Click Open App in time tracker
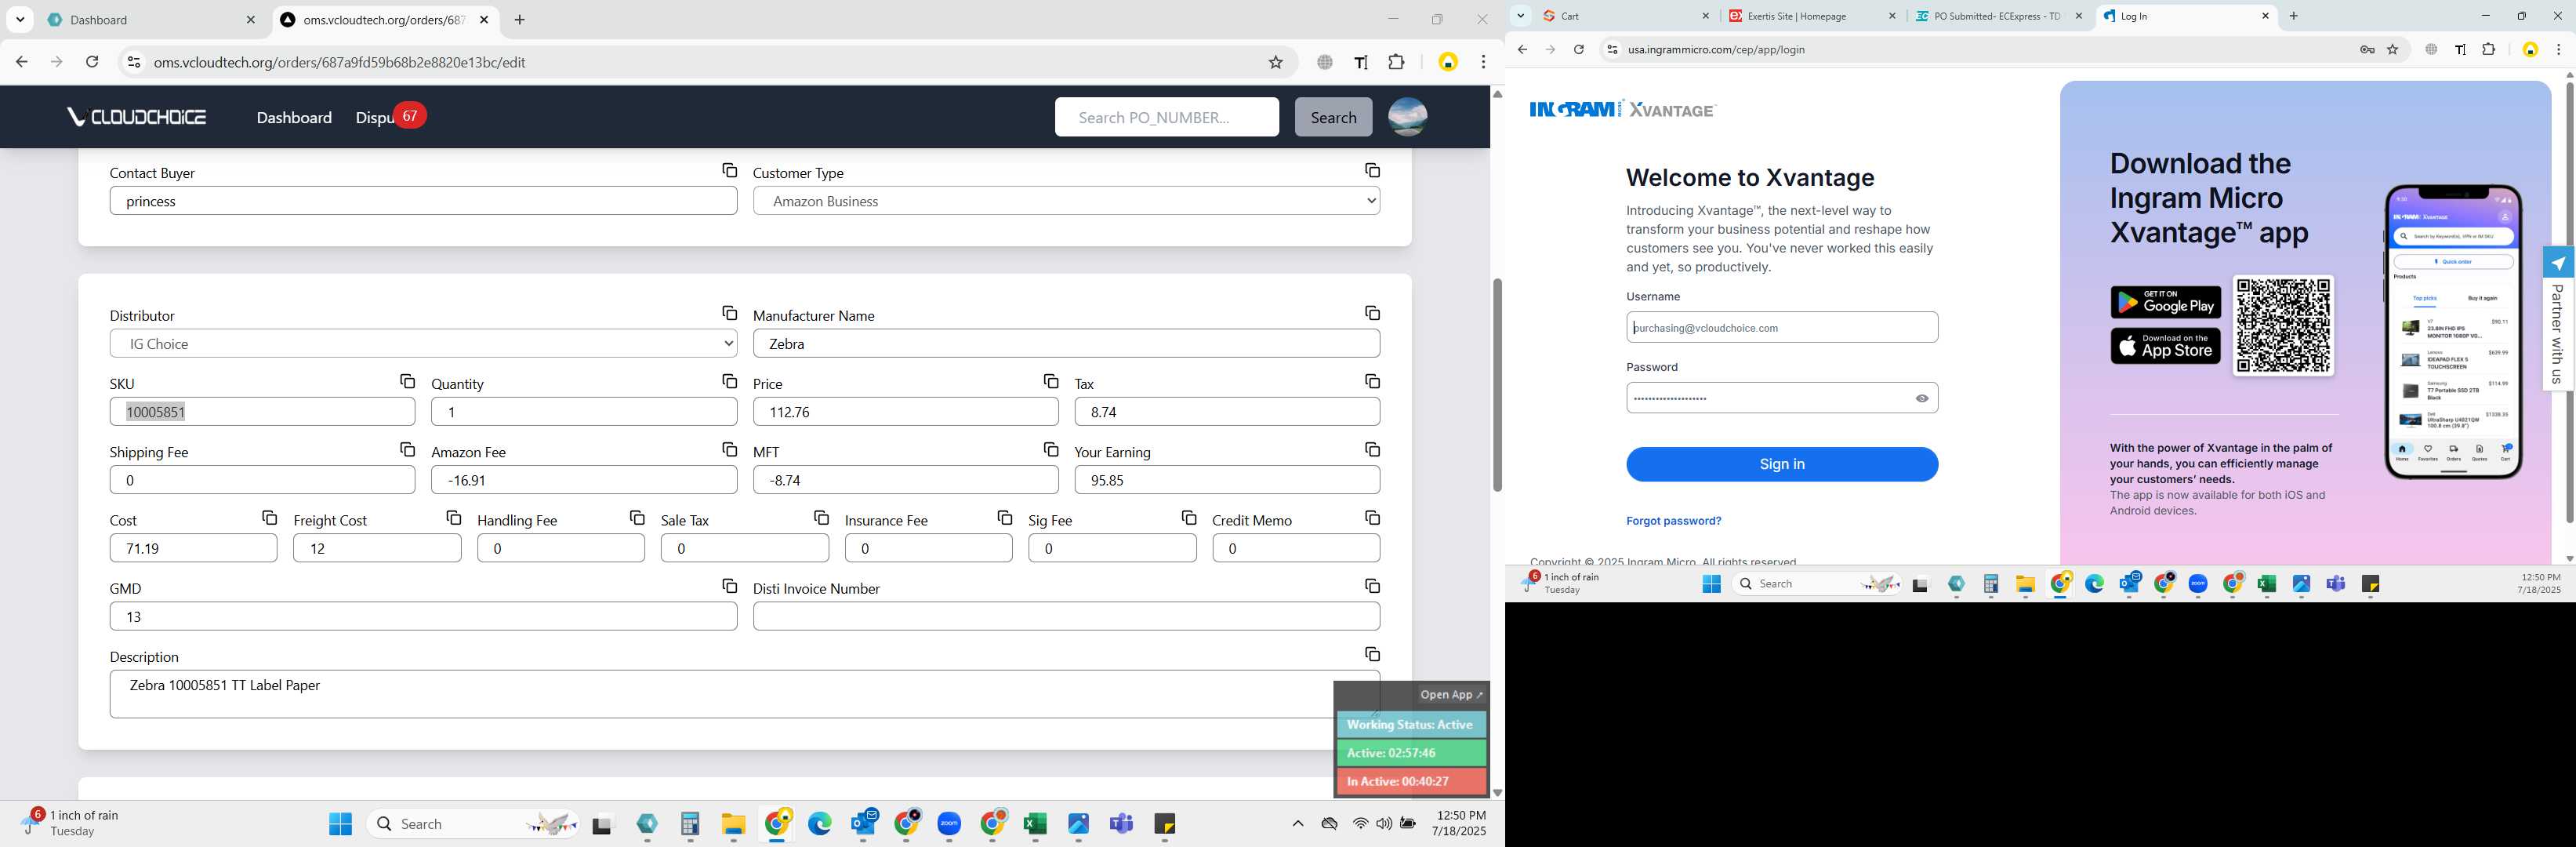The image size is (2576, 847). pyautogui.click(x=1451, y=695)
